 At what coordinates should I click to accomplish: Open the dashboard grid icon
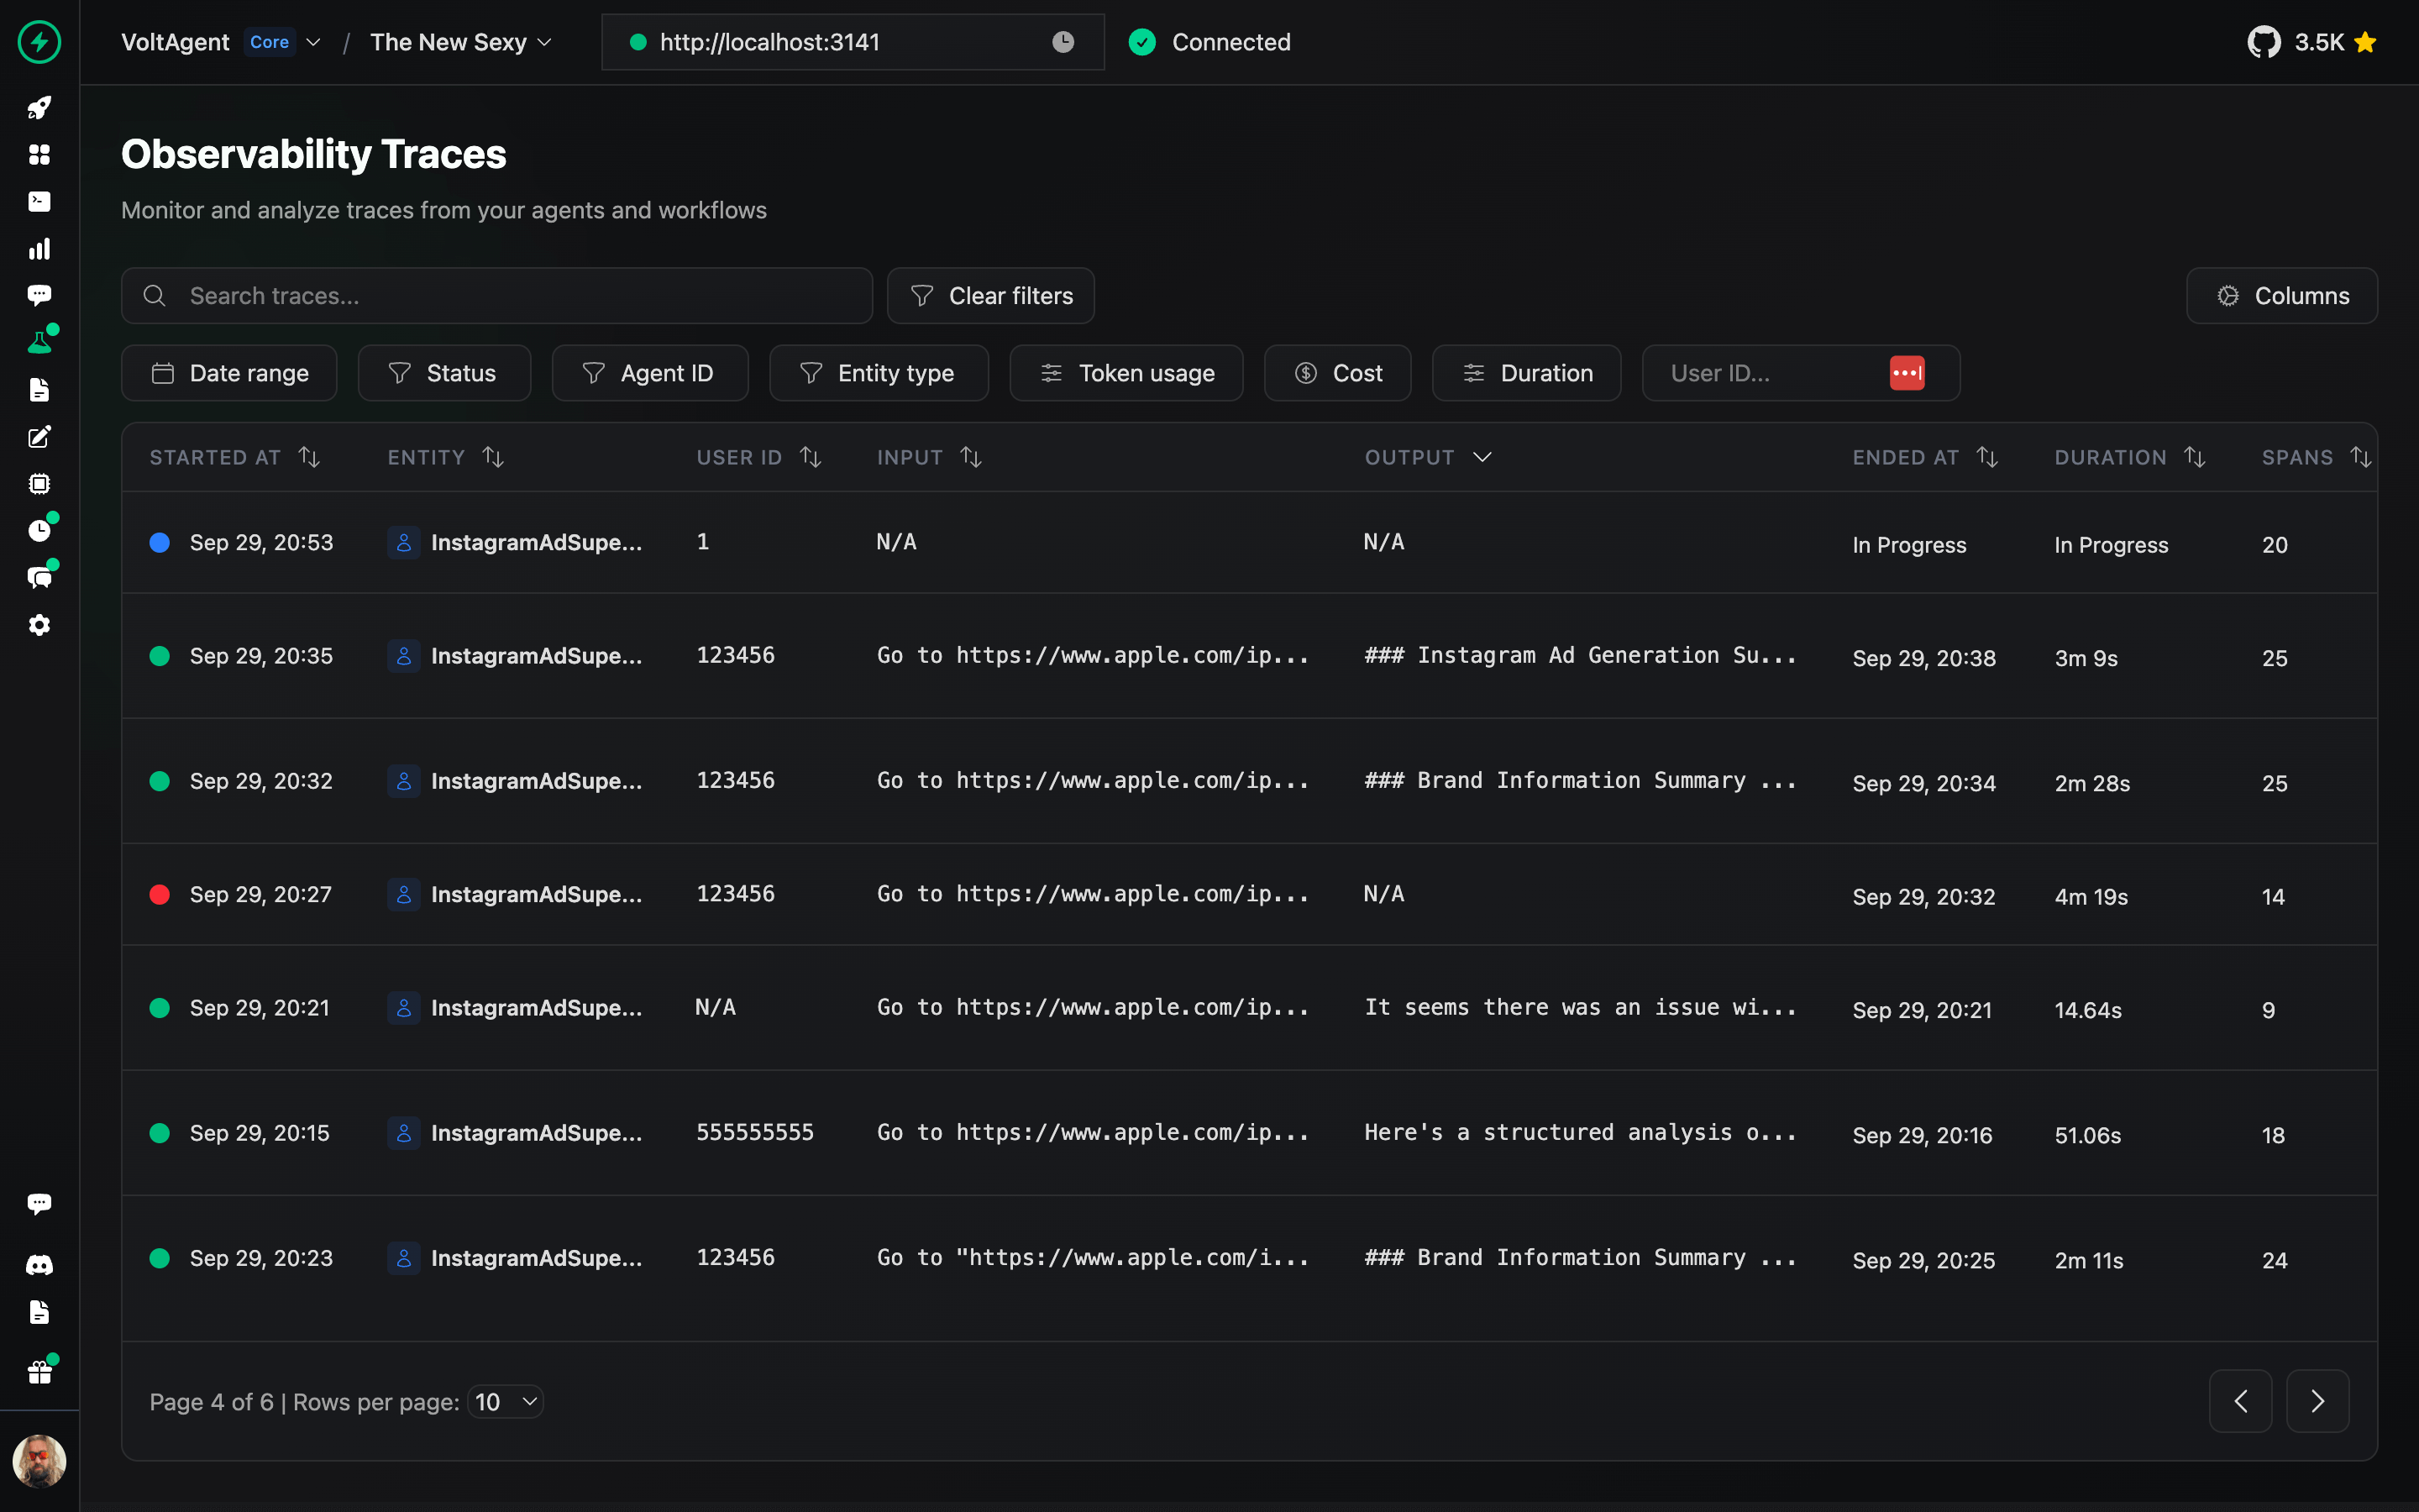[40, 155]
